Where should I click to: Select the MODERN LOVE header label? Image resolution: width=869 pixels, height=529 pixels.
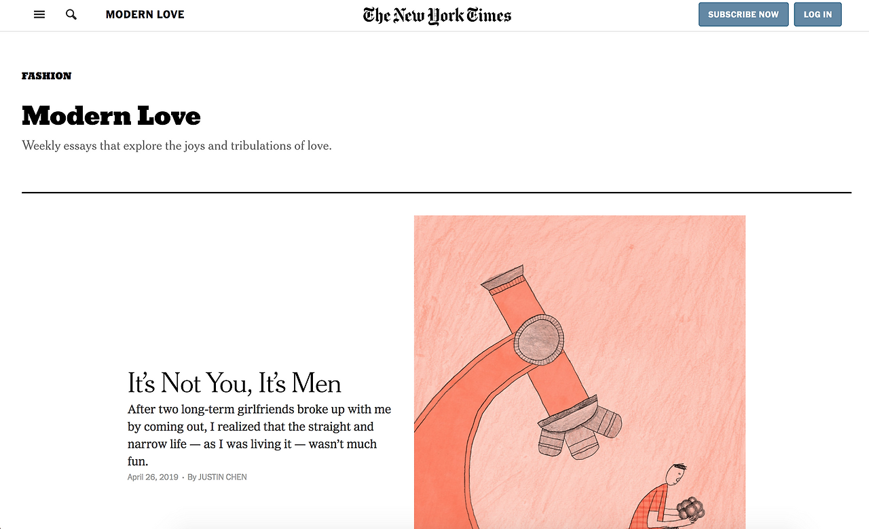click(x=145, y=14)
